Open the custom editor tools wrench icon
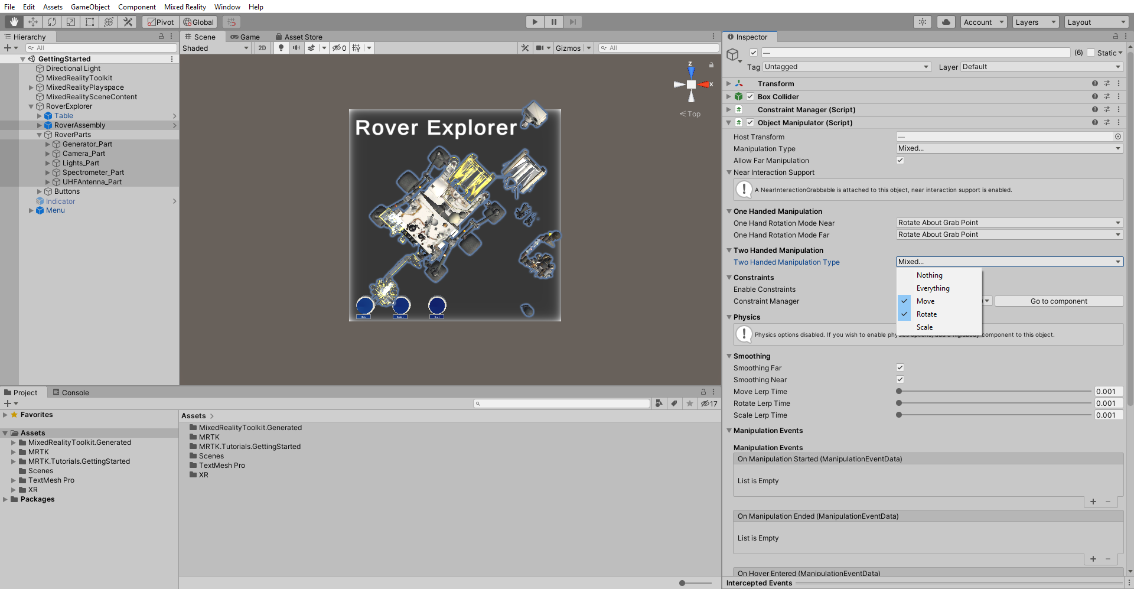Screen dimensions: 1134x589 coord(128,22)
